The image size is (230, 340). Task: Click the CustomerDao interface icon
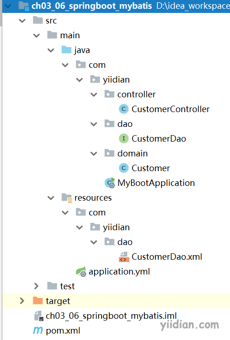[x=124, y=138]
